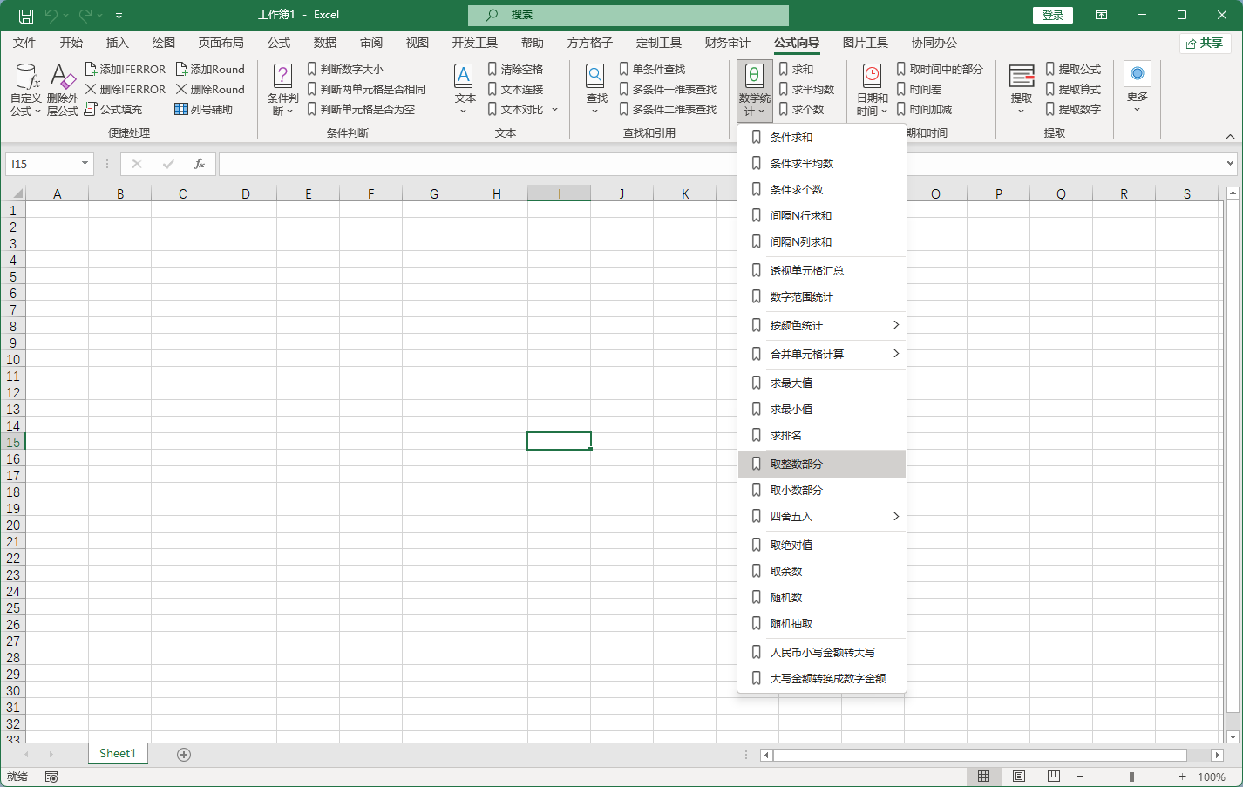Open the 条件判断 tool icon

(282, 78)
